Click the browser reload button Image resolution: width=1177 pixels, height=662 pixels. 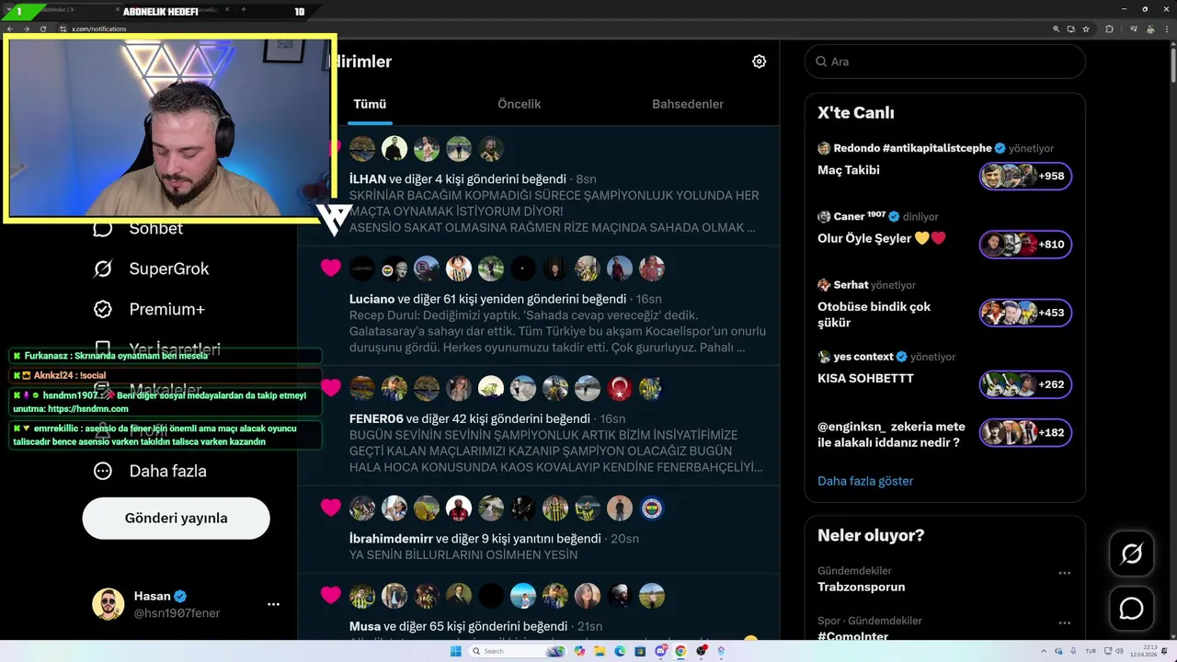[x=43, y=29]
